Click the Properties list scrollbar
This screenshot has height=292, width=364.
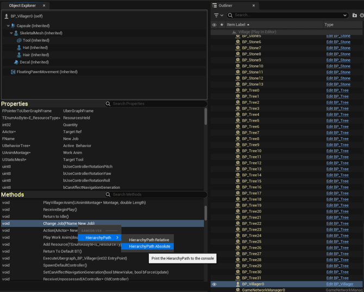(206, 117)
